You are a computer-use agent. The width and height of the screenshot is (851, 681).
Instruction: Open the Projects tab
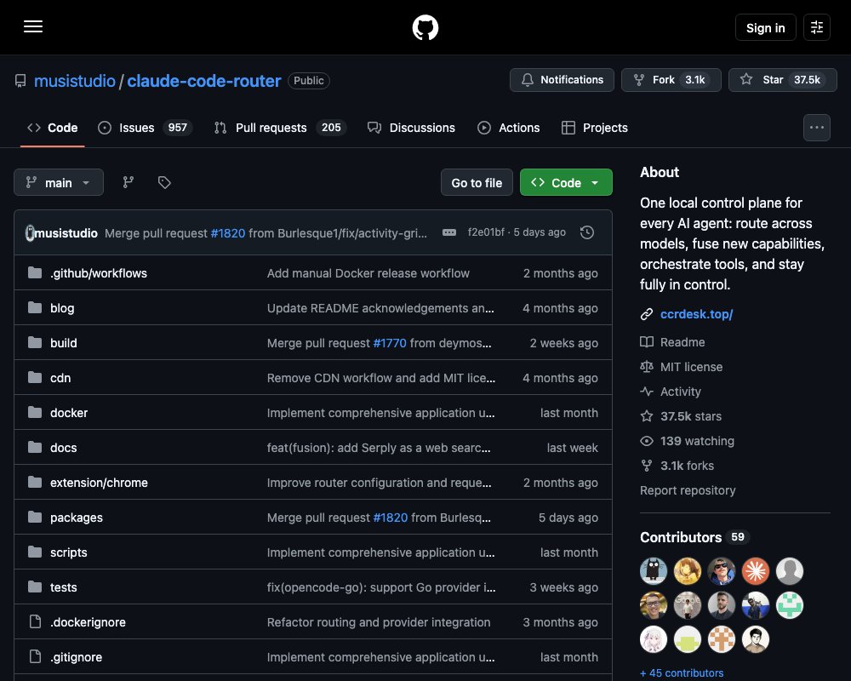pos(594,128)
